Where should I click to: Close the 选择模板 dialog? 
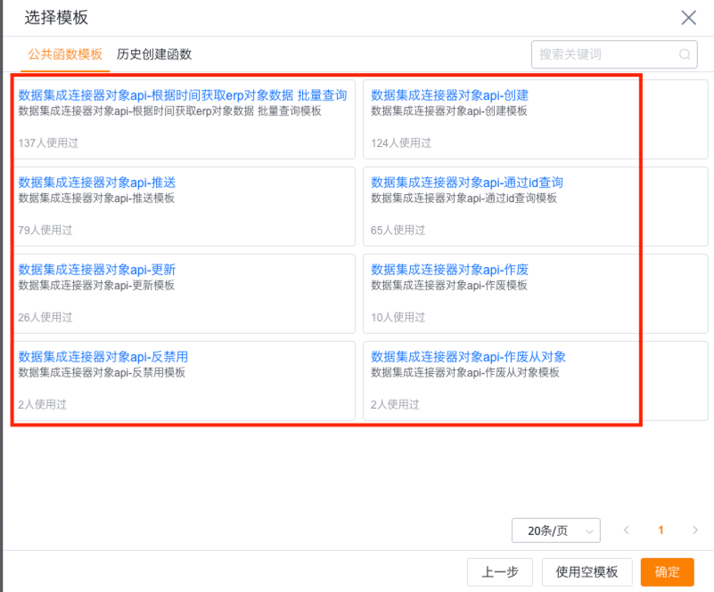click(x=688, y=18)
